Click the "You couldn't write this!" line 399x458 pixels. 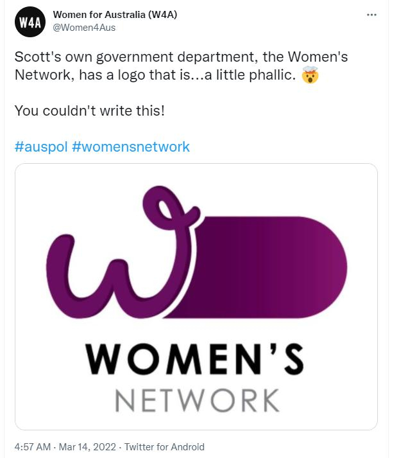point(89,110)
